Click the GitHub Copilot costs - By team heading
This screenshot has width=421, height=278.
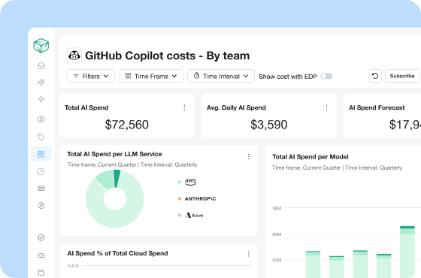click(167, 56)
